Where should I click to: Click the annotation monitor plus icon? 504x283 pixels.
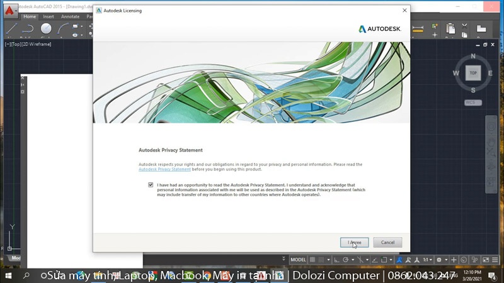coord(454,260)
